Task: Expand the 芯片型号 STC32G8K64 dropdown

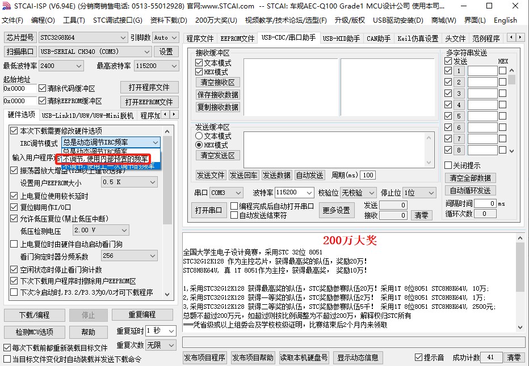Action: 83,37
